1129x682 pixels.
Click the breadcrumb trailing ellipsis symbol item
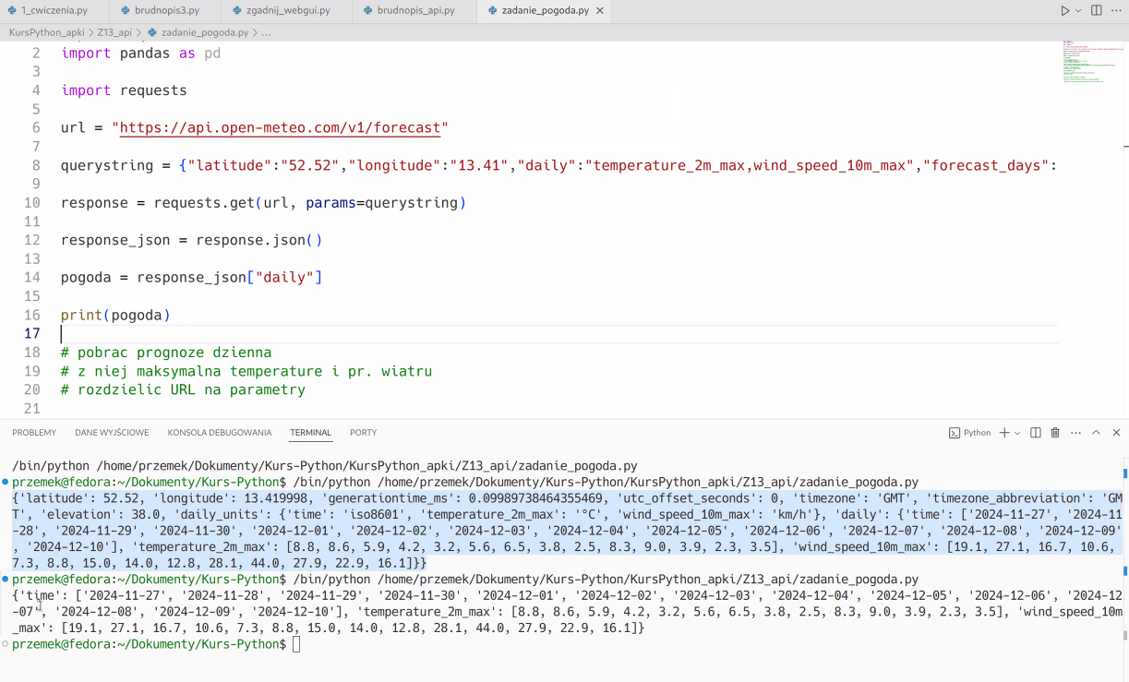(266, 32)
